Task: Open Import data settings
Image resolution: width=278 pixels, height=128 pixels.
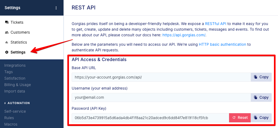Action: point(15,91)
